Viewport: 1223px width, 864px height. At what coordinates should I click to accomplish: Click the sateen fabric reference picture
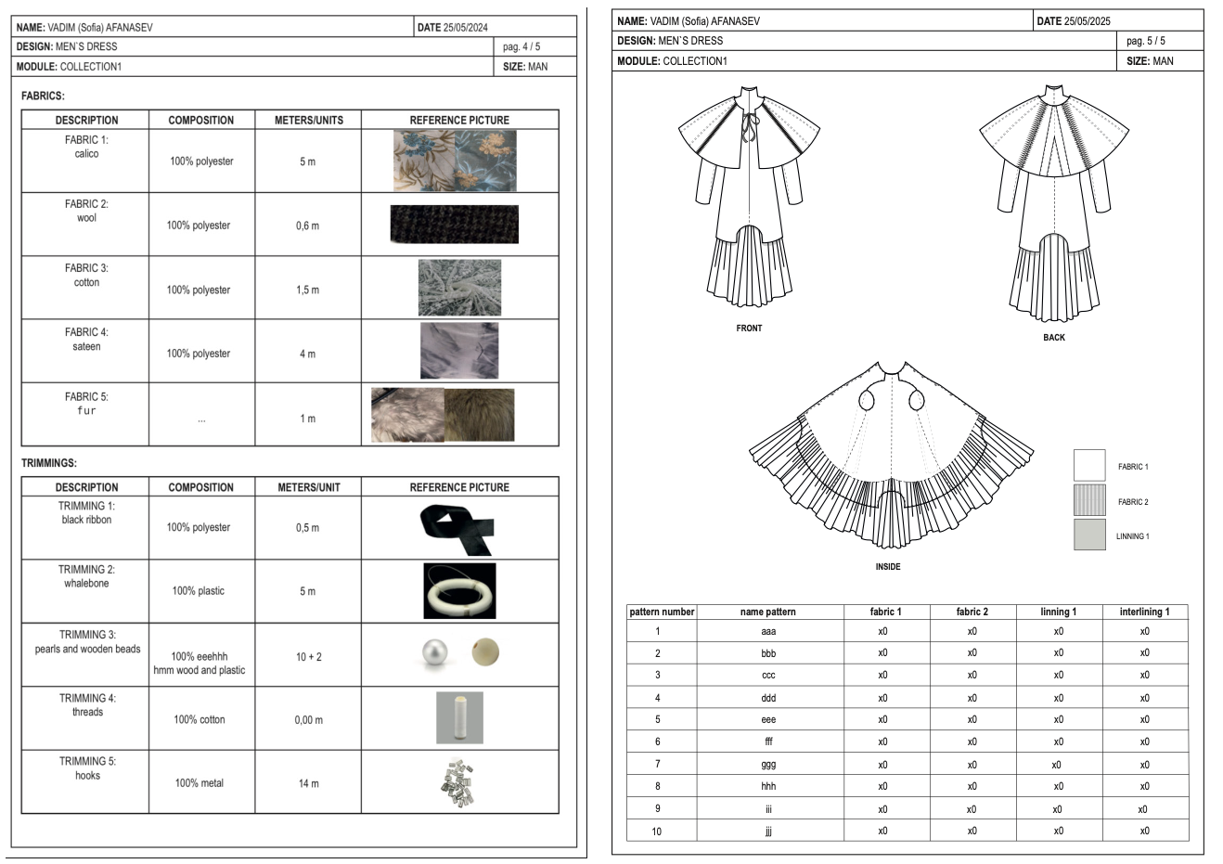pyautogui.click(x=458, y=351)
